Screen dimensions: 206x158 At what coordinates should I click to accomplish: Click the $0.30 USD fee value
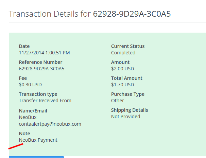click(30, 85)
